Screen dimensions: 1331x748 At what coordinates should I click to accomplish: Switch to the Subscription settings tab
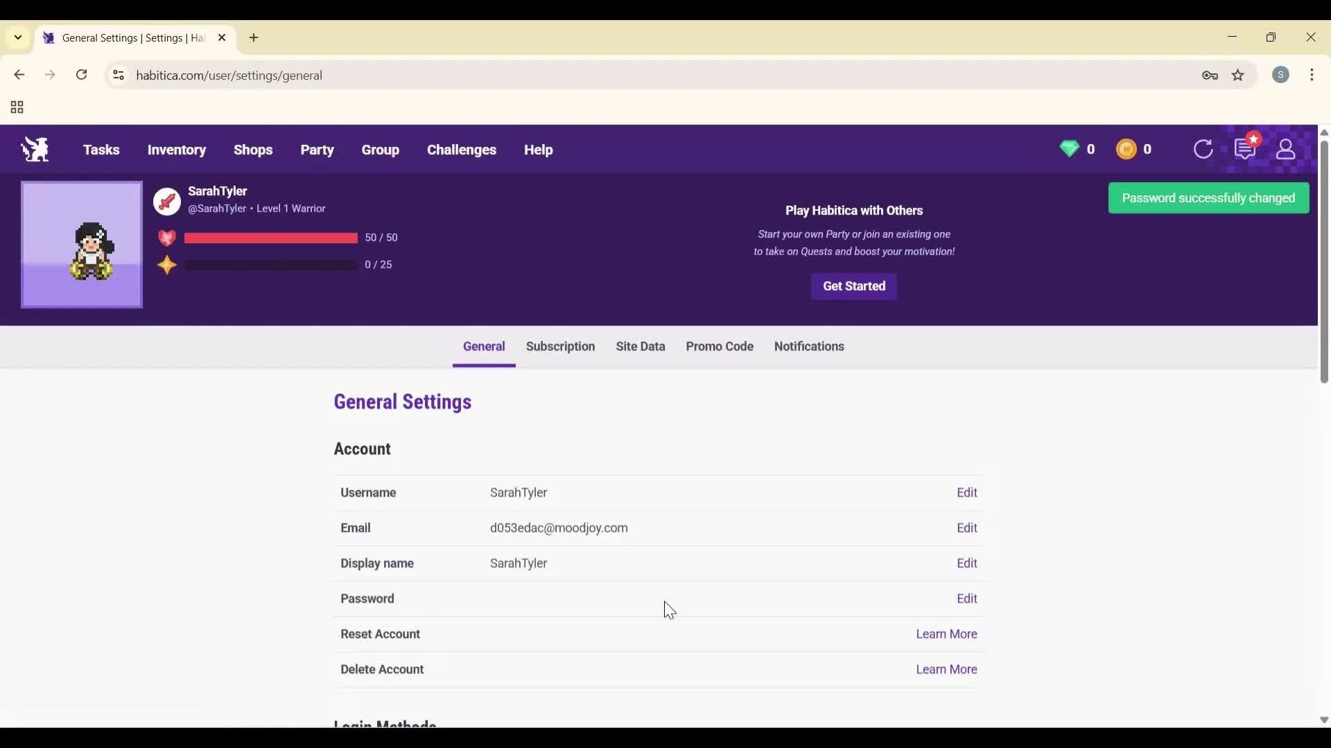tap(560, 346)
